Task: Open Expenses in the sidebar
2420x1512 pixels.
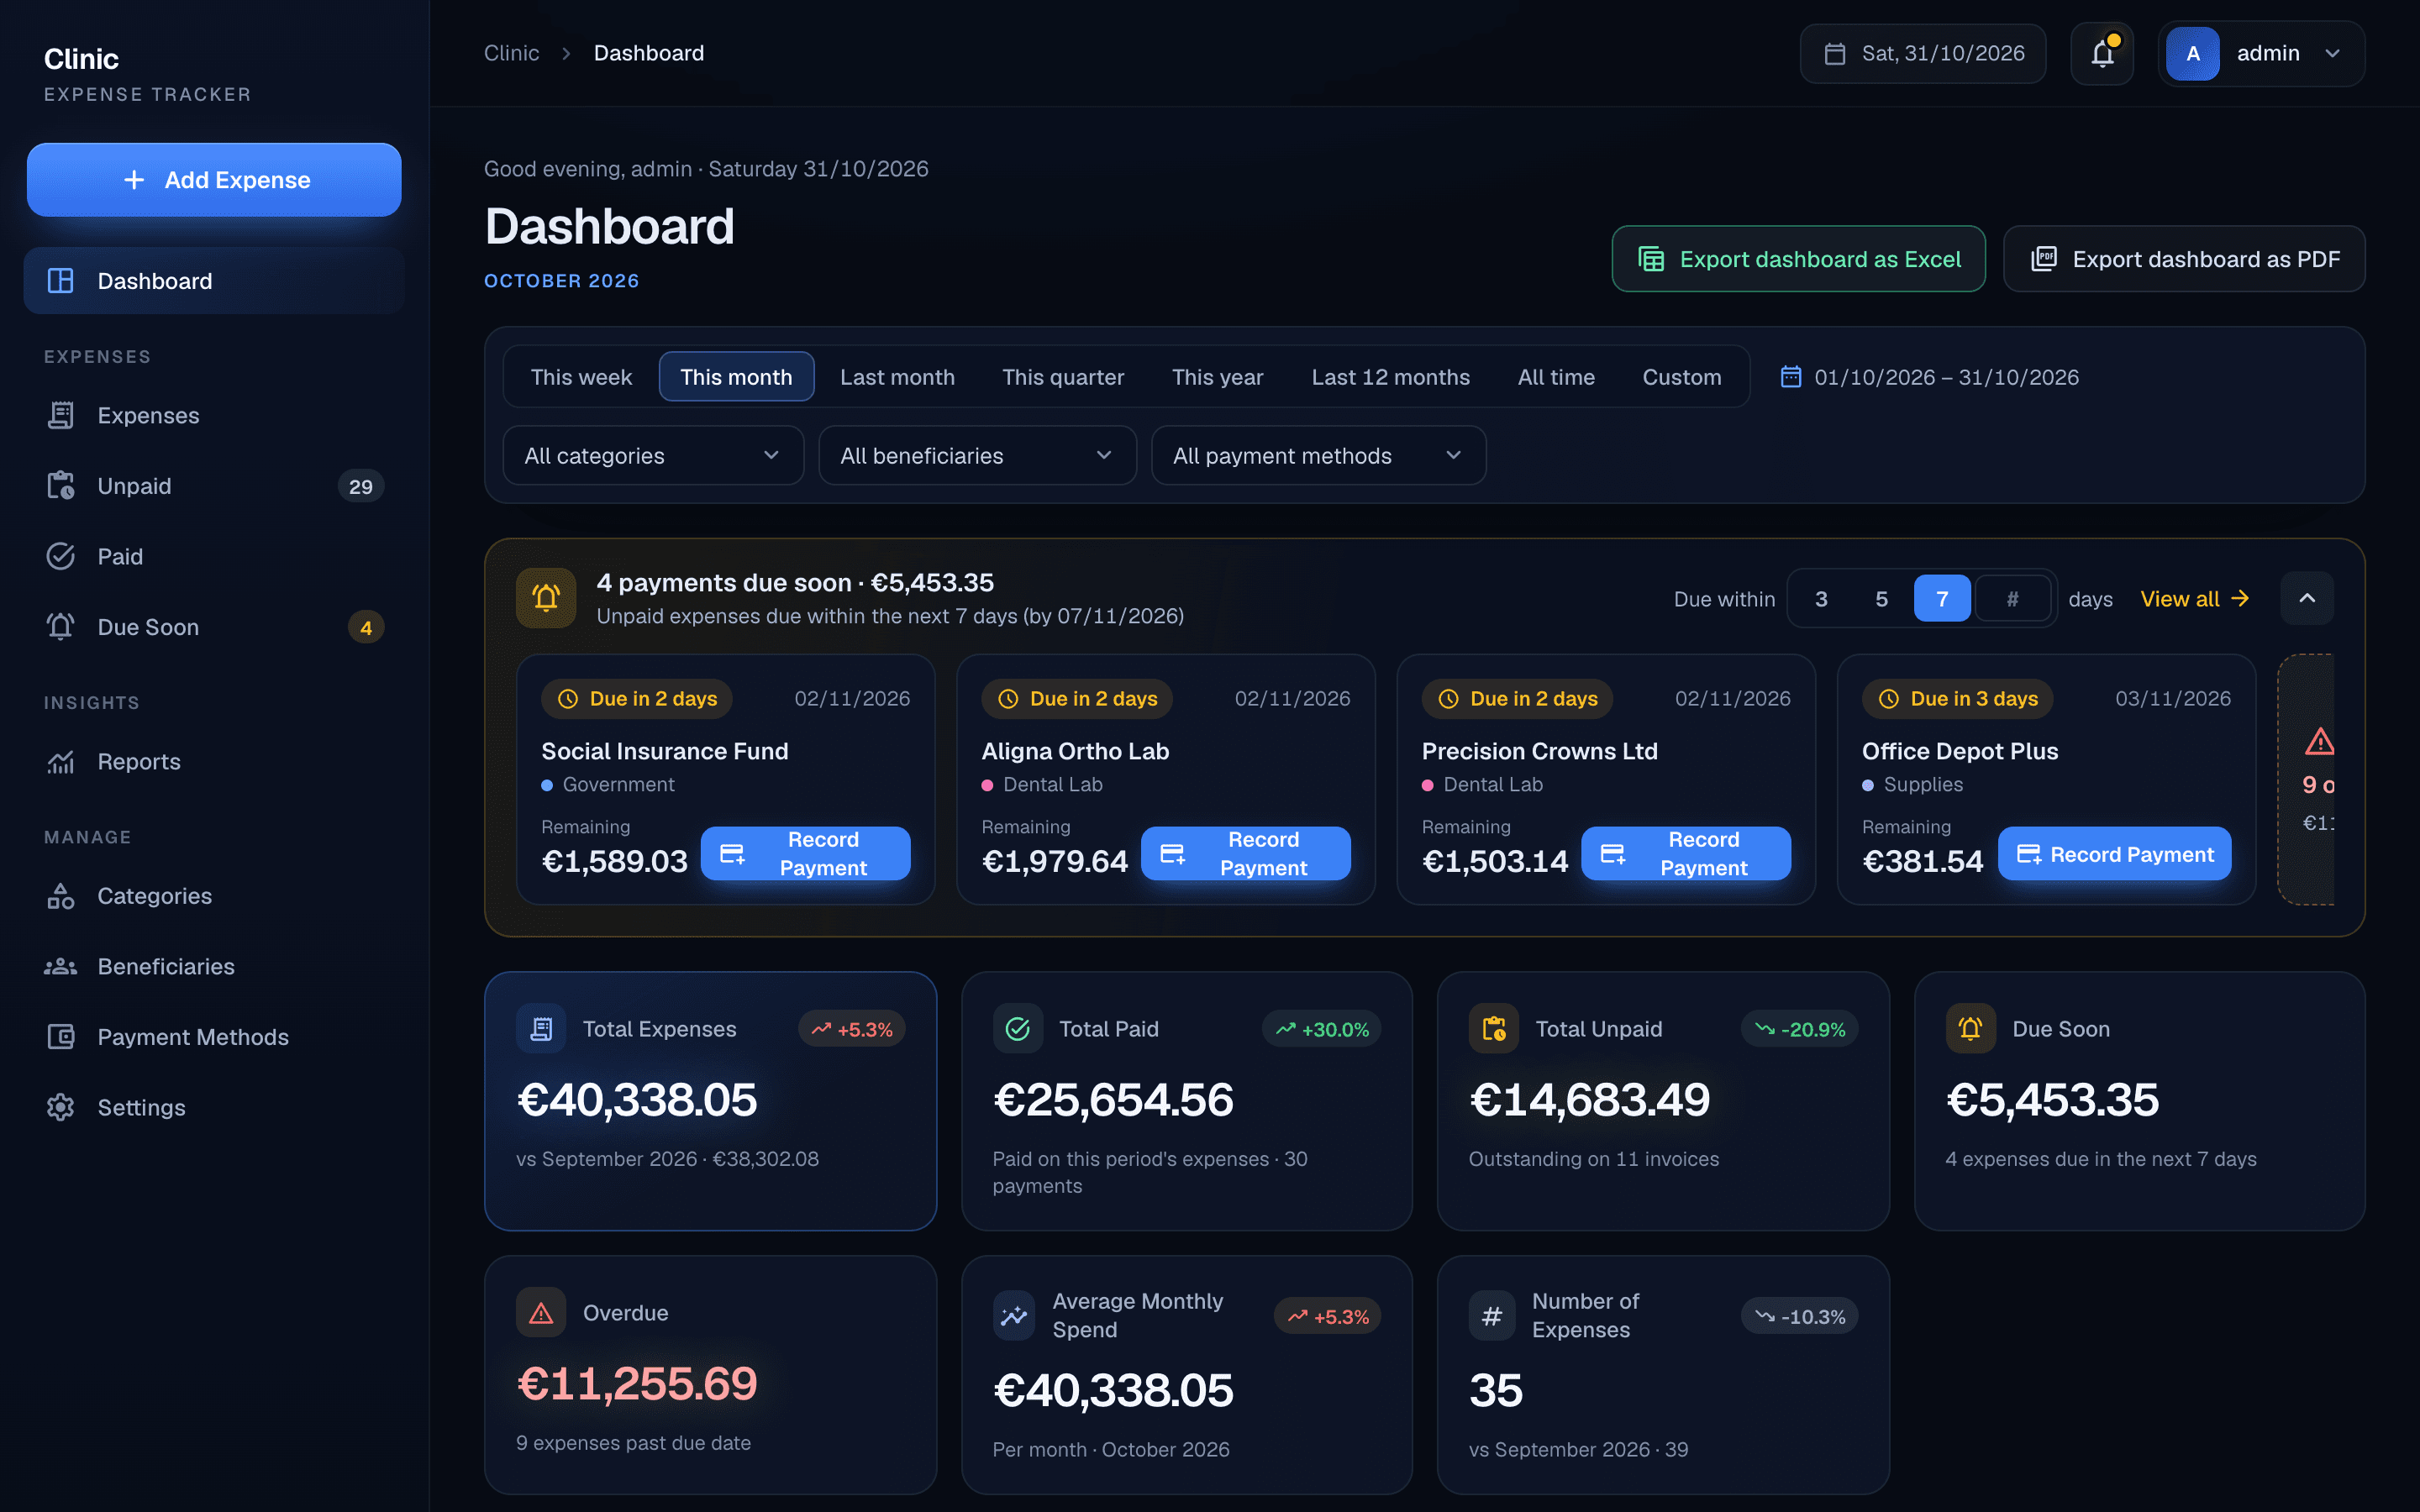Action: click(x=214, y=415)
